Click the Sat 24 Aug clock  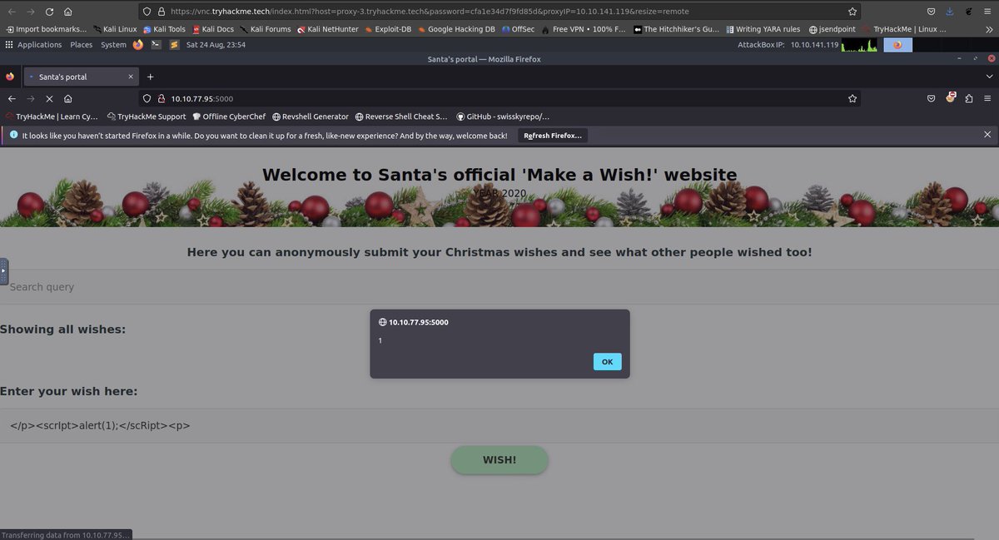click(216, 45)
